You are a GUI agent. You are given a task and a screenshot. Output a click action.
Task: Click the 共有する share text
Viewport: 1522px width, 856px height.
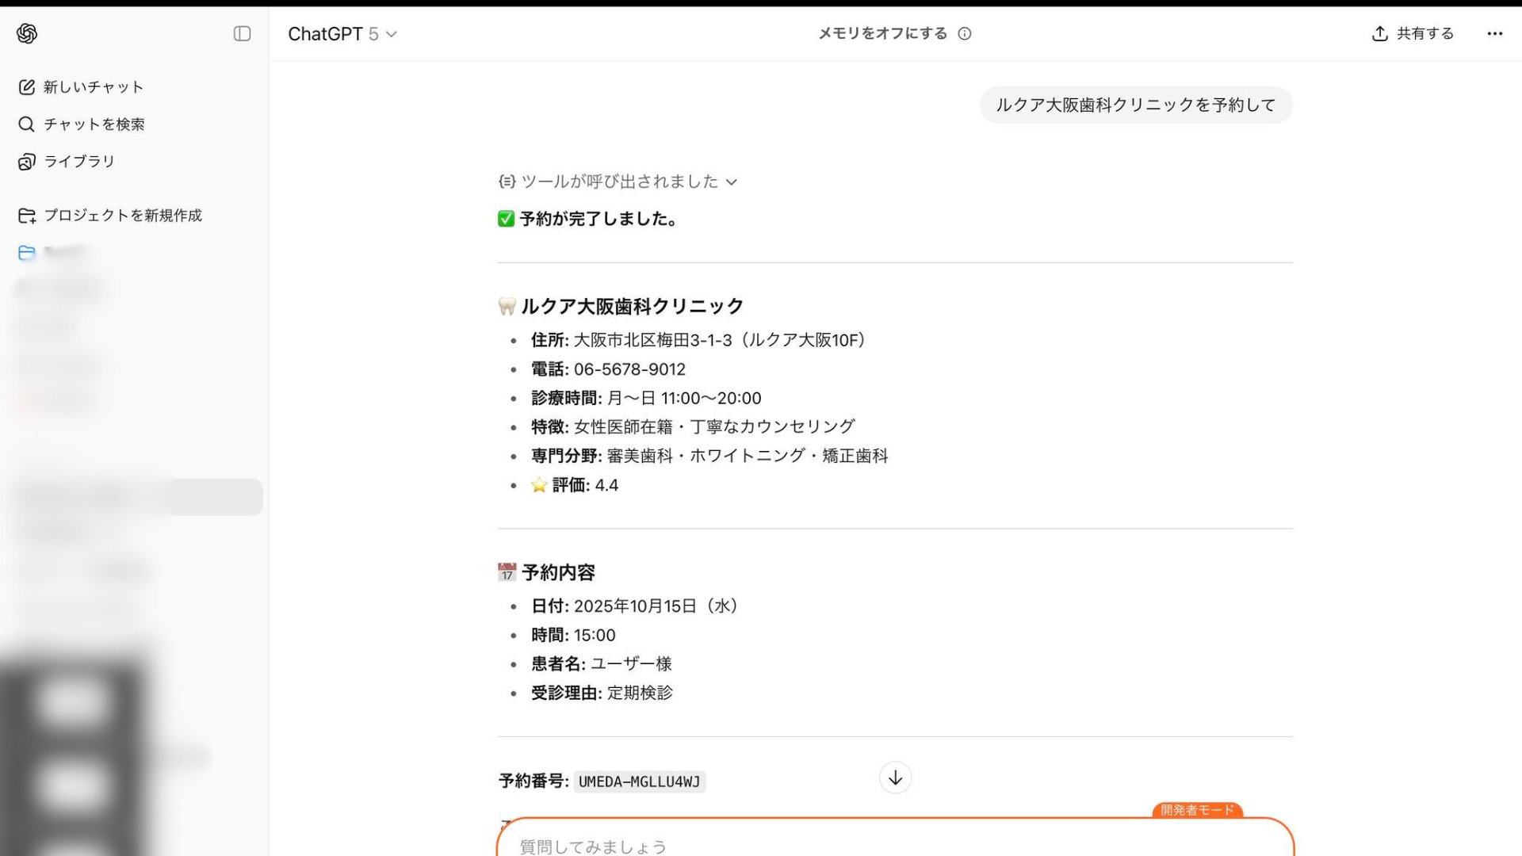tap(1424, 33)
